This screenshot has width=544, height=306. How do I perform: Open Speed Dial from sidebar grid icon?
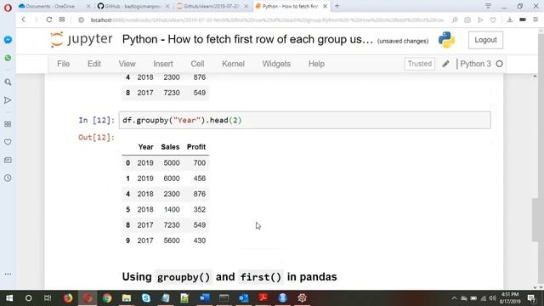(x=8, y=124)
